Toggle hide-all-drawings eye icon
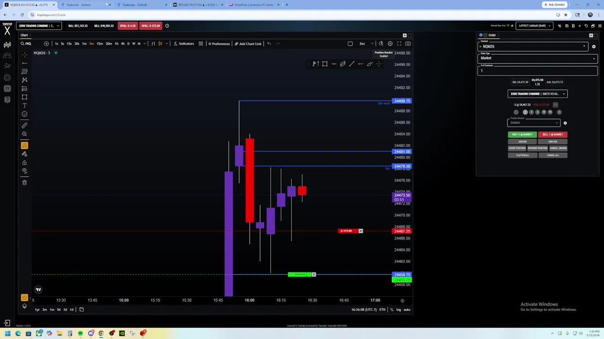Screen dimensions: 604x339 coord(25,171)
